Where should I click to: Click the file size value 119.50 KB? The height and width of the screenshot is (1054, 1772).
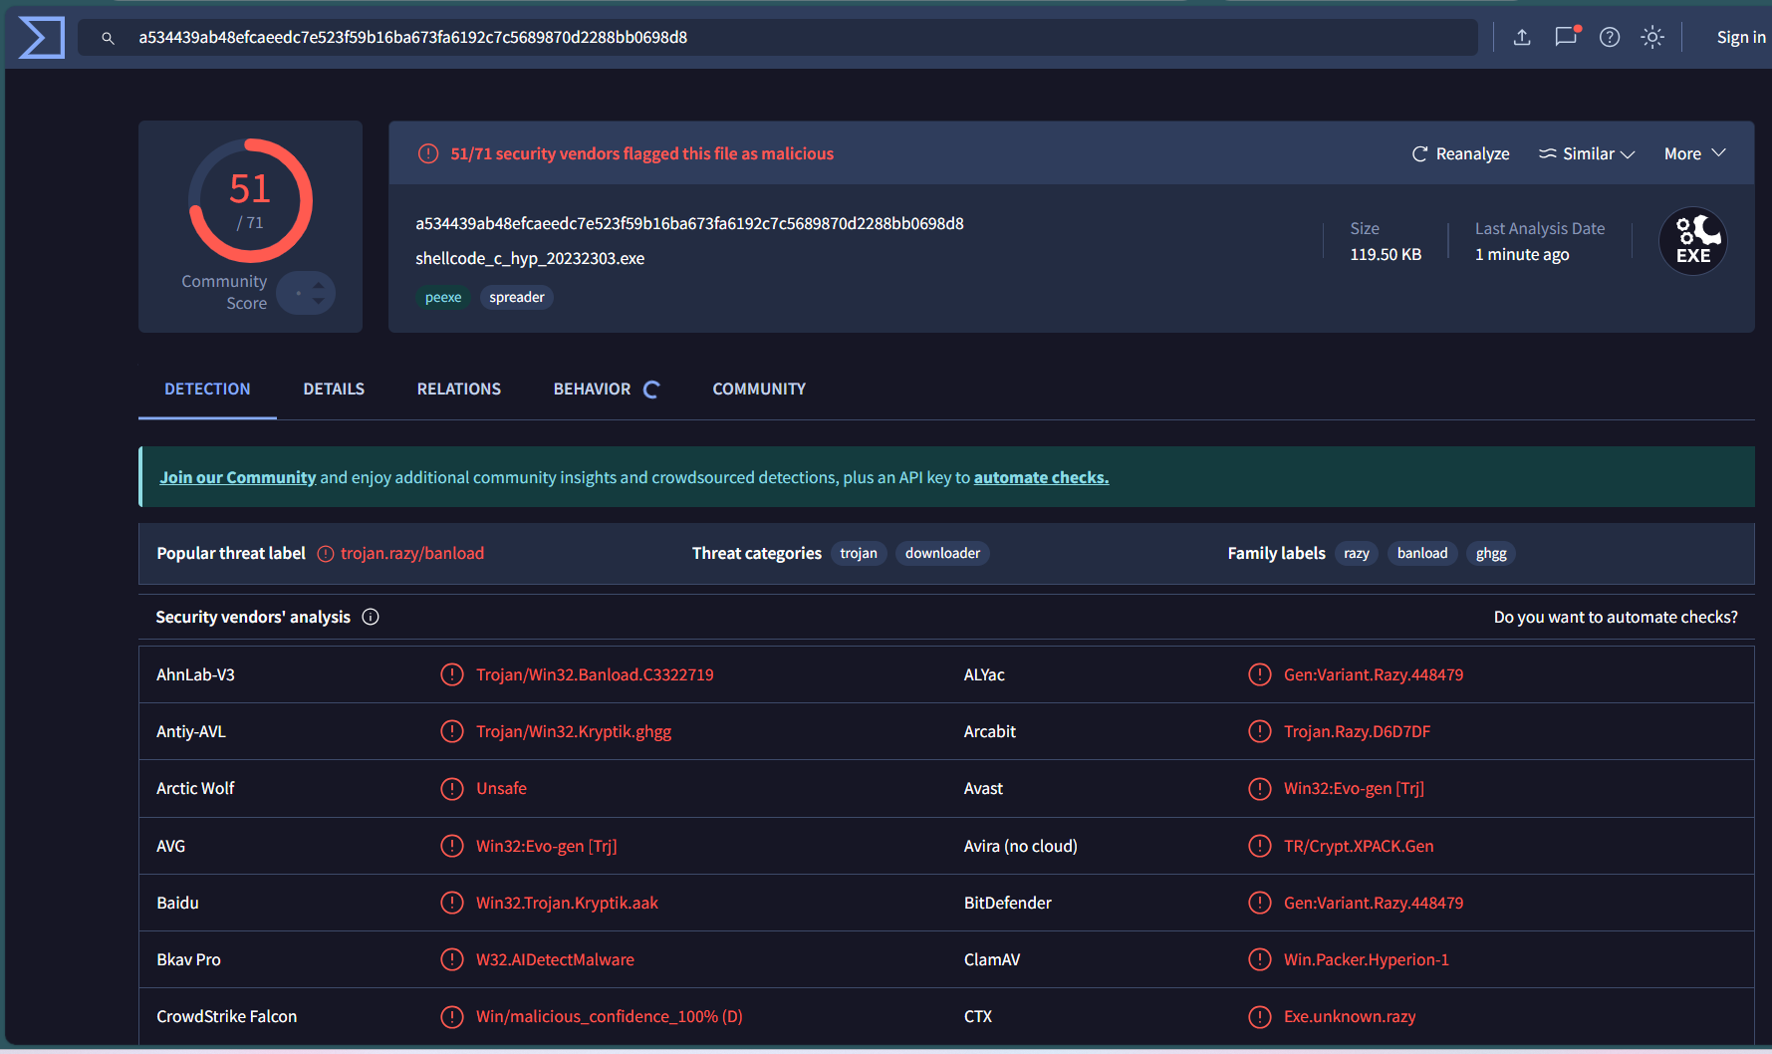coord(1386,254)
